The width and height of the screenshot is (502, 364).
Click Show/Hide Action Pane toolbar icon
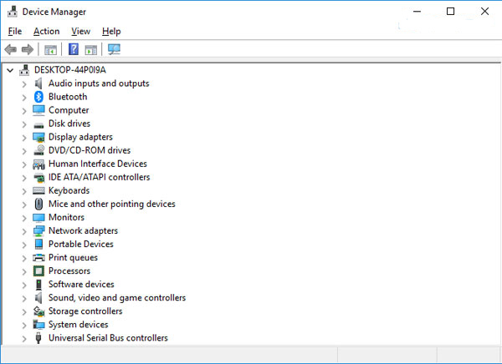91,50
